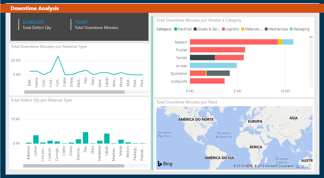This screenshot has width=324, height=178.
Task: Open the Terms link on the map
Action: (x=300, y=166)
